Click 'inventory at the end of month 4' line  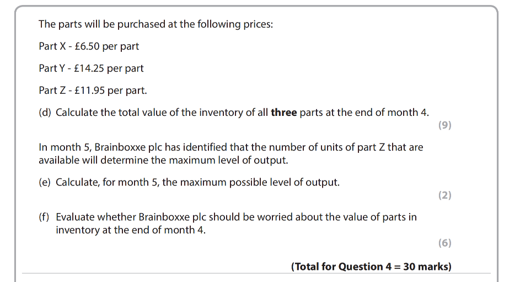(x=130, y=230)
